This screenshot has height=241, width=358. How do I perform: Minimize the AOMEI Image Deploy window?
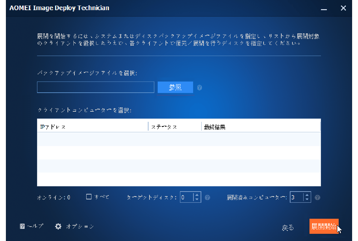pos(324,9)
